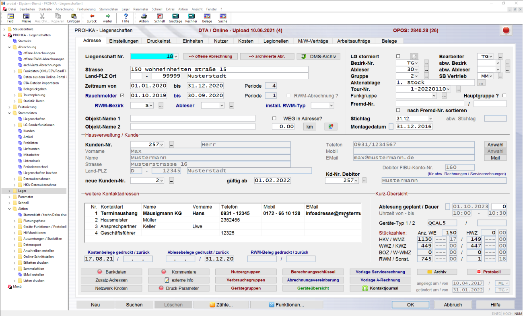
Task: Open the Suche binoculars tool
Action: point(222,18)
